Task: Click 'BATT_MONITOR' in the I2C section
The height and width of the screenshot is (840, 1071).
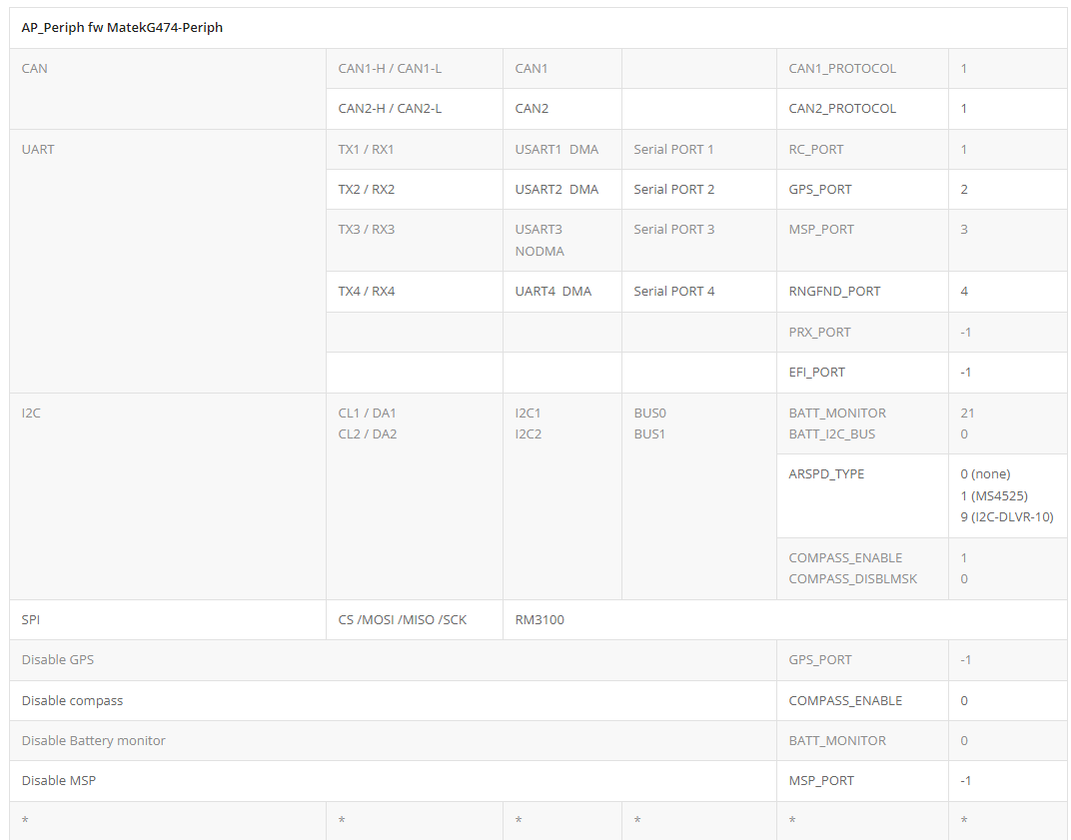Action: 837,414
